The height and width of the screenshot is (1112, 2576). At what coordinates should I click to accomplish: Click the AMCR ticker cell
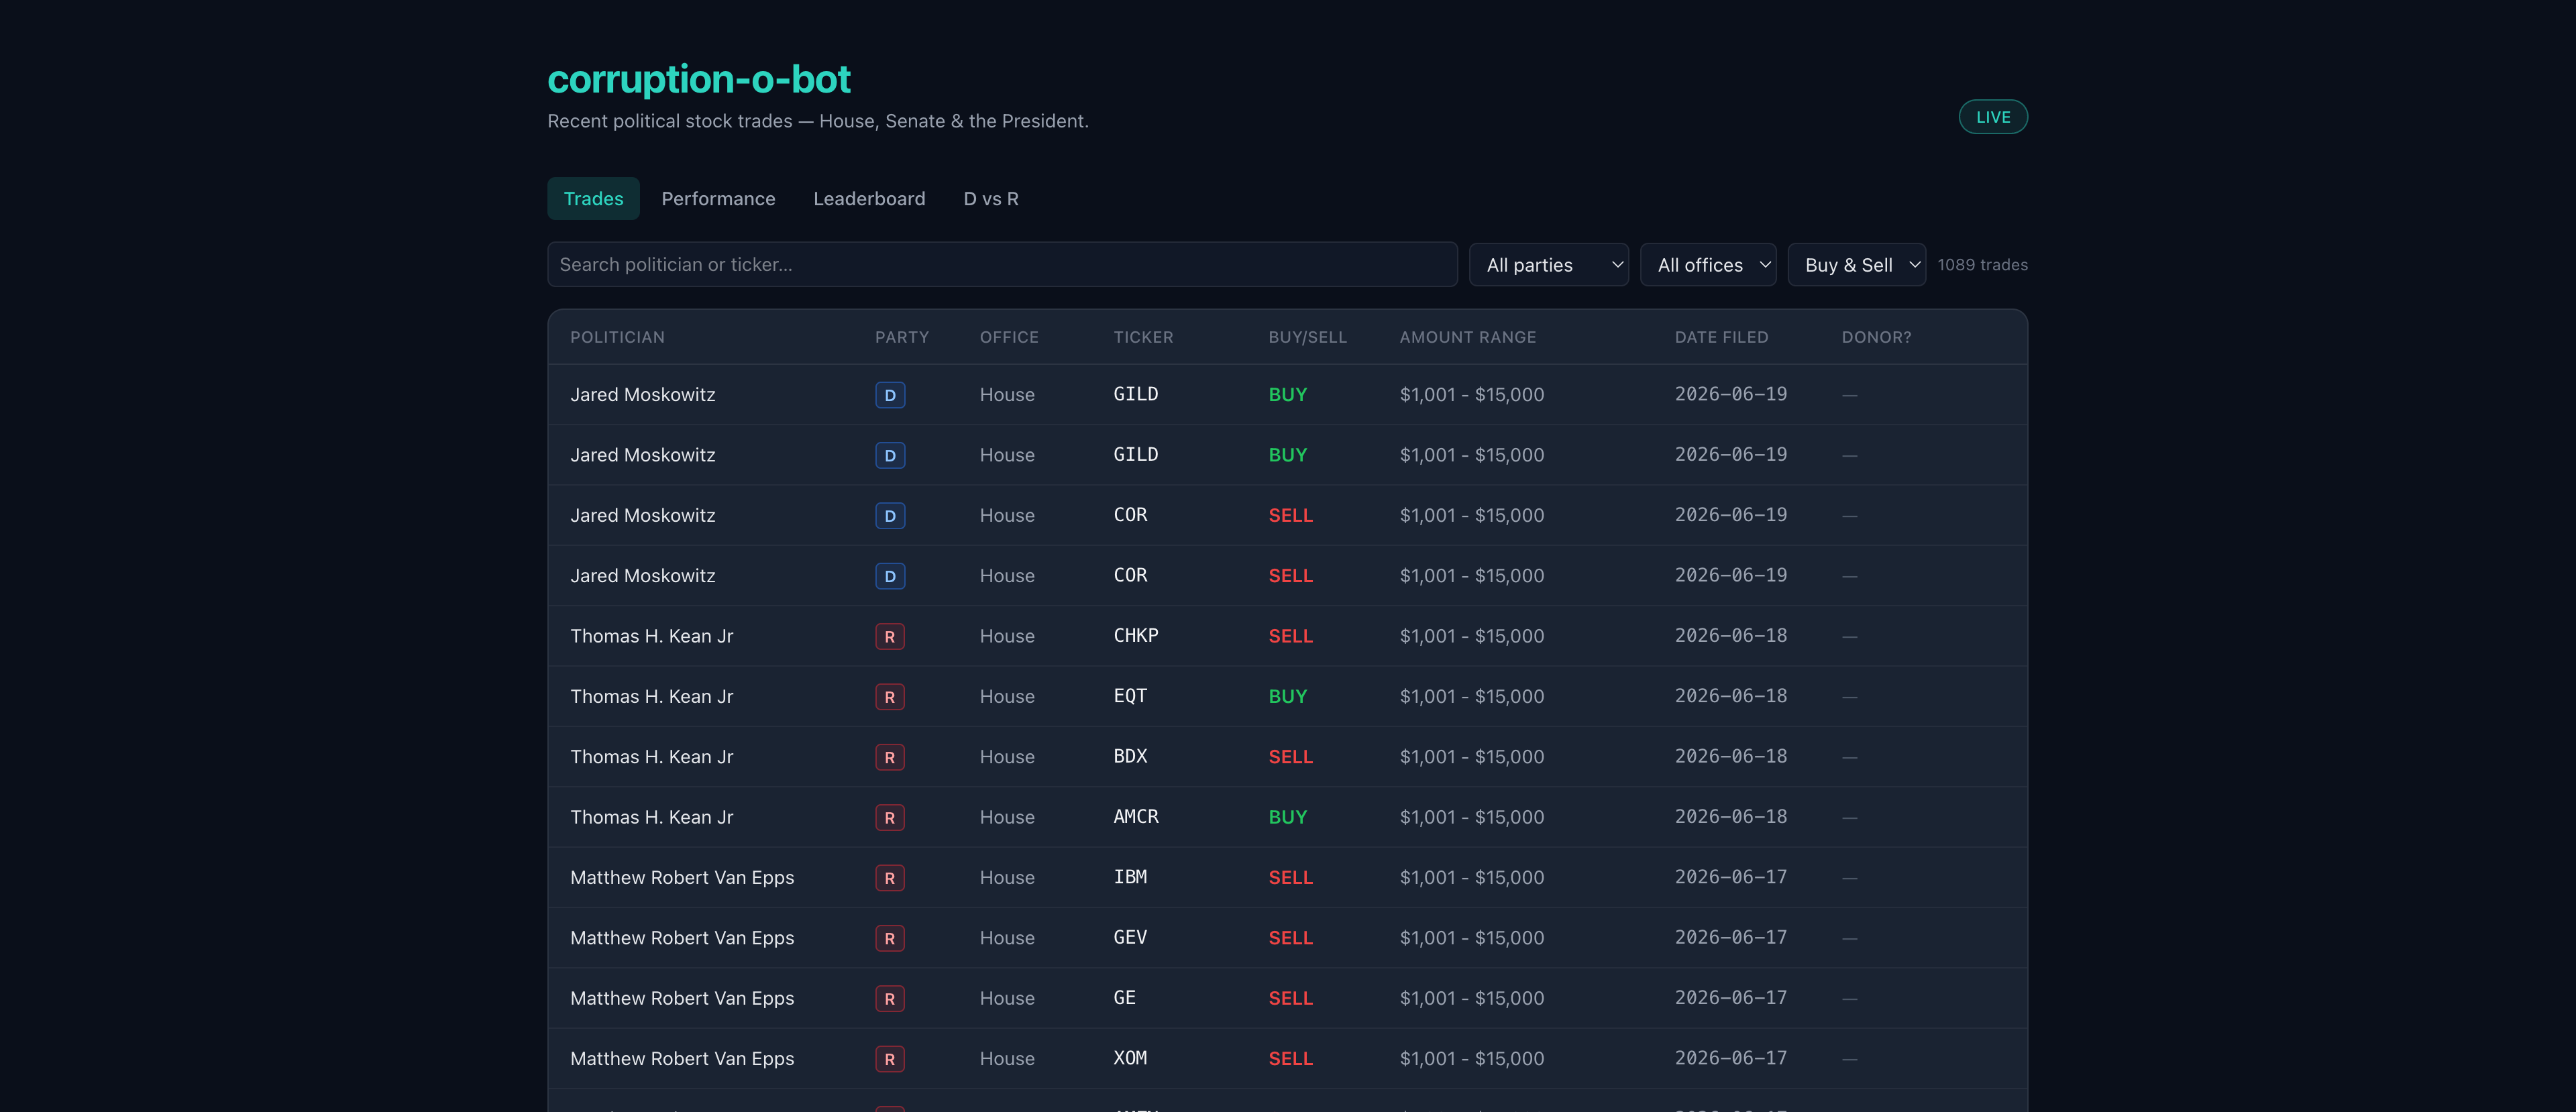[x=1135, y=816]
